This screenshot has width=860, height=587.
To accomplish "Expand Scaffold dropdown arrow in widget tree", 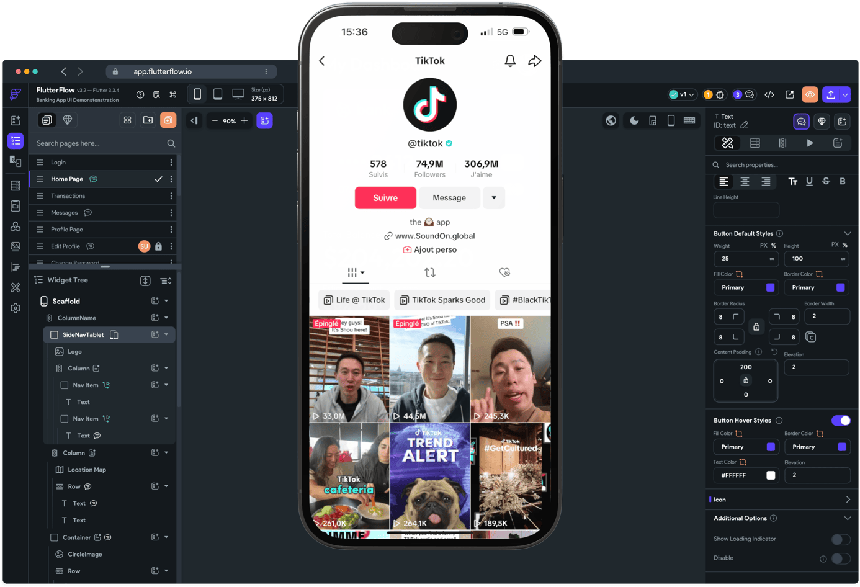I will point(166,301).
